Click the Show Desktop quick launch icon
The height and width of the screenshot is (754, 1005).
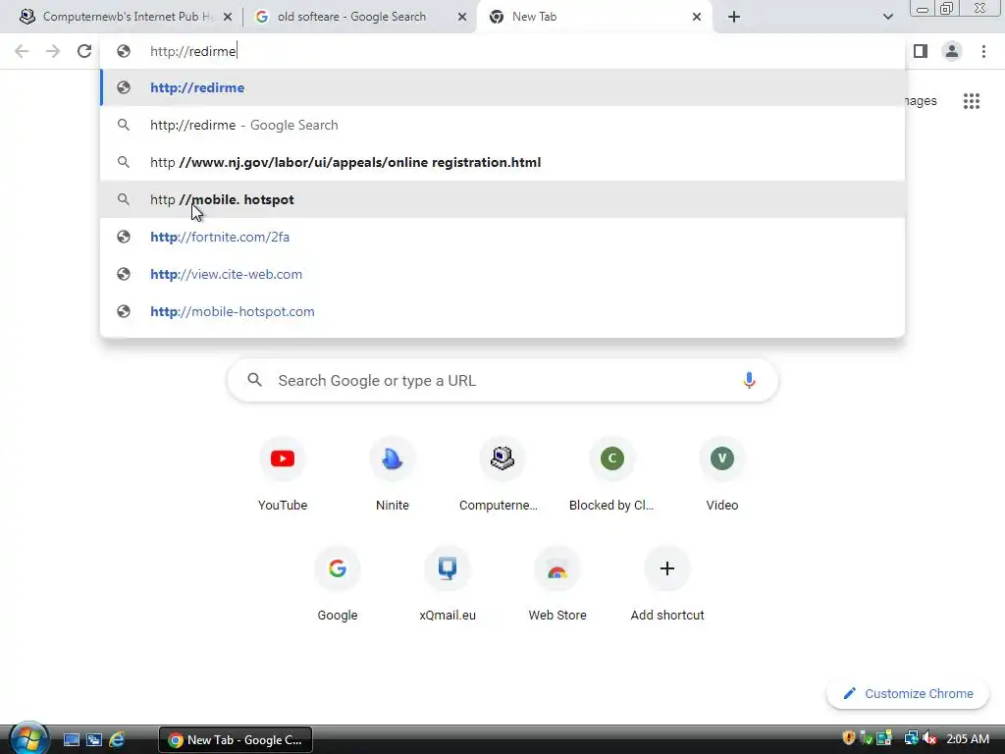(71, 740)
